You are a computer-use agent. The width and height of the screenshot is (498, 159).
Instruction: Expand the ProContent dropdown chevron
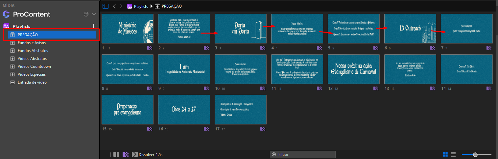coord(94,14)
